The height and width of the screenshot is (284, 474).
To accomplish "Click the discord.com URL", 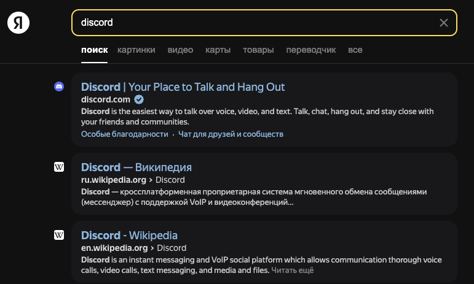I will pyautogui.click(x=106, y=99).
